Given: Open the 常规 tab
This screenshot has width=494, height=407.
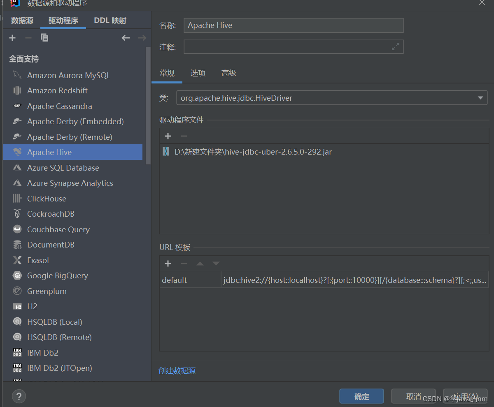Looking at the screenshot, I should click(167, 73).
